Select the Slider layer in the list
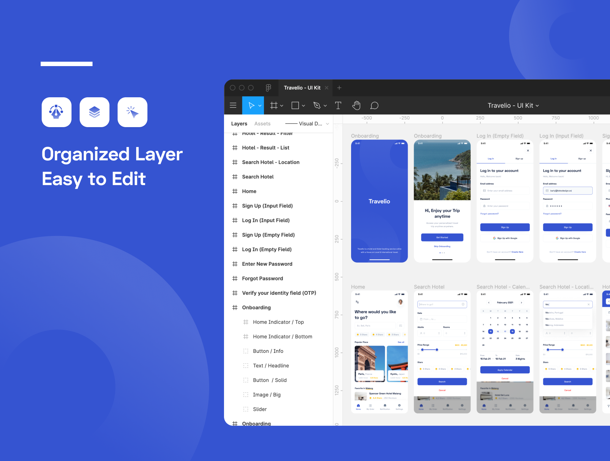The height and width of the screenshot is (461, 610). pos(260,409)
